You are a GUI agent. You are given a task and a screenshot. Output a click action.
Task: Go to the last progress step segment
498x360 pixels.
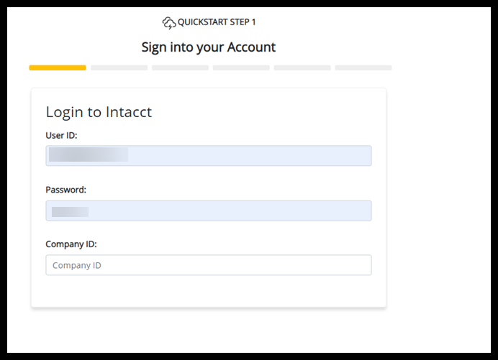coord(363,68)
